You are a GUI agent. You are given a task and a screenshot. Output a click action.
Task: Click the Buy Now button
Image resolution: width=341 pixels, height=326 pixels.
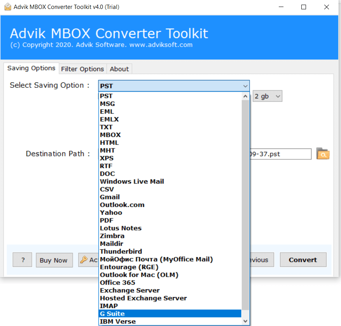point(54,260)
